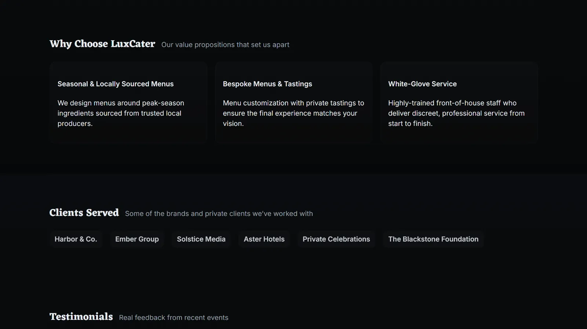Select the Ember Group client chip
The width and height of the screenshot is (587, 329).
pos(137,239)
